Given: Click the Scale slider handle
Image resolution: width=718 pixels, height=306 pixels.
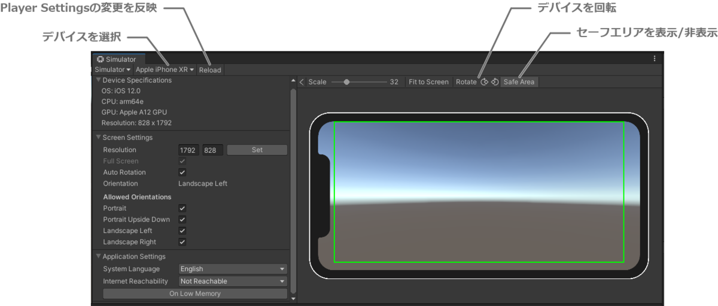Looking at the screenshot, I should [347, 82].
